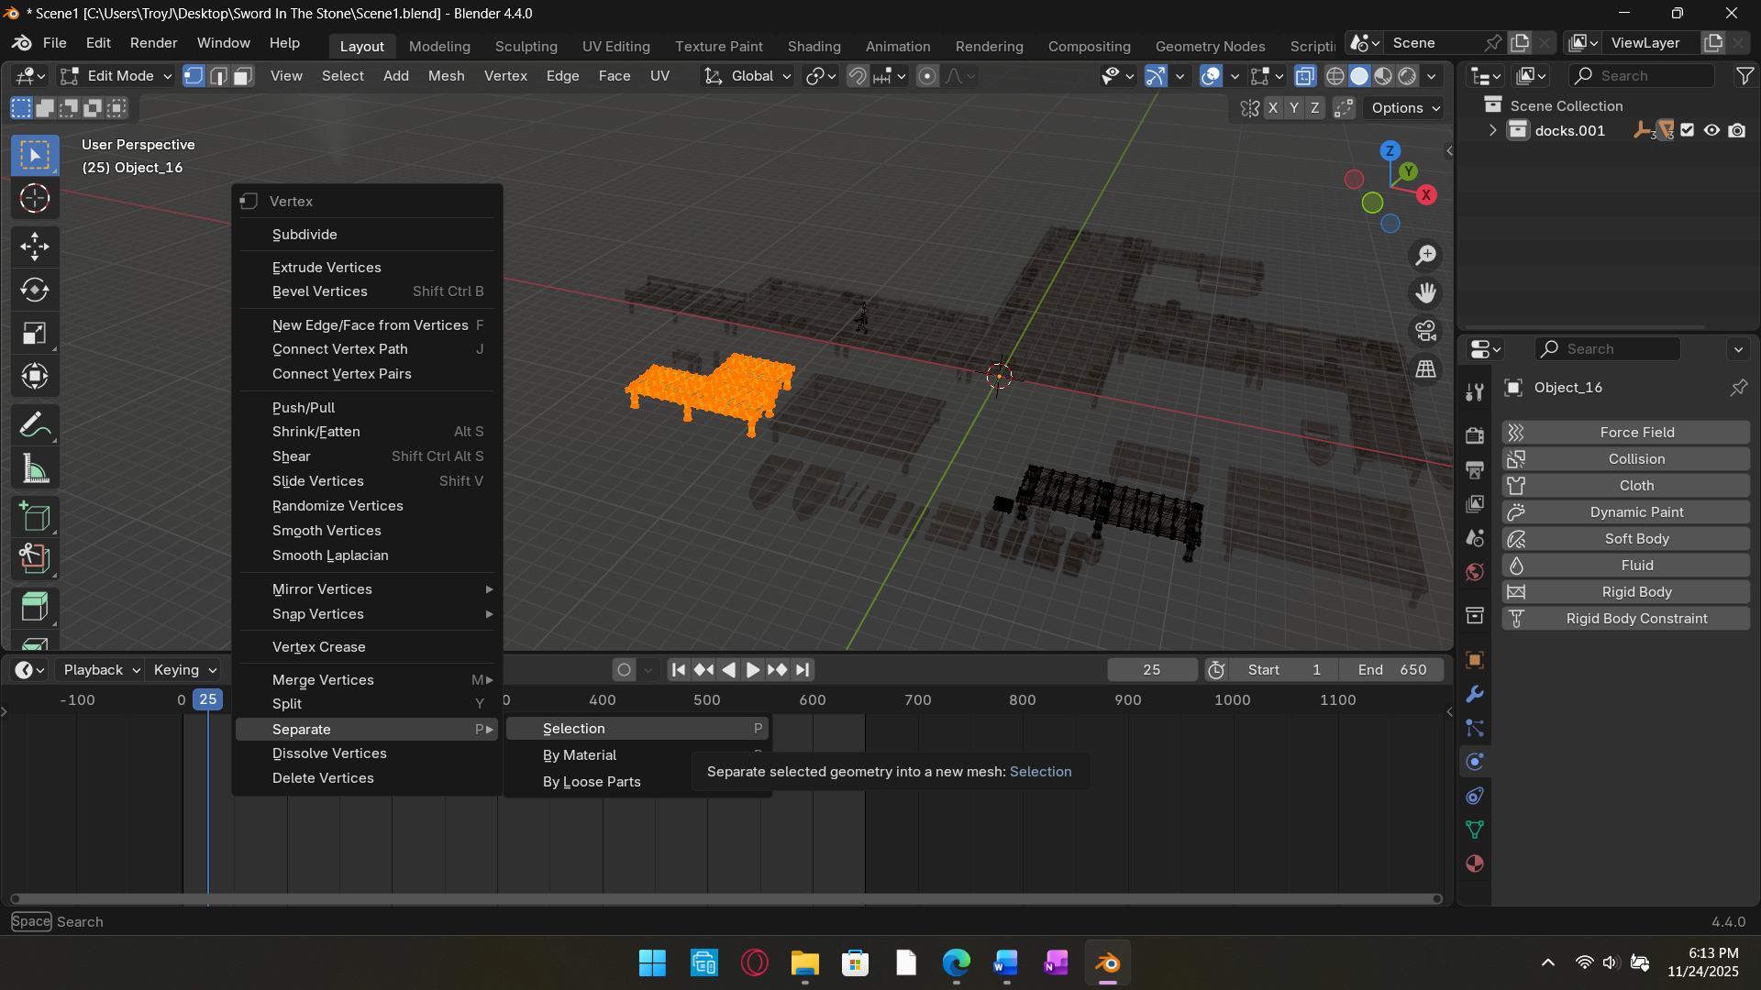Image resolution: width=1761 pixels, height=990 pixels.
Task: Open the Material properties tab
Action: click(x=1475, y=863)
